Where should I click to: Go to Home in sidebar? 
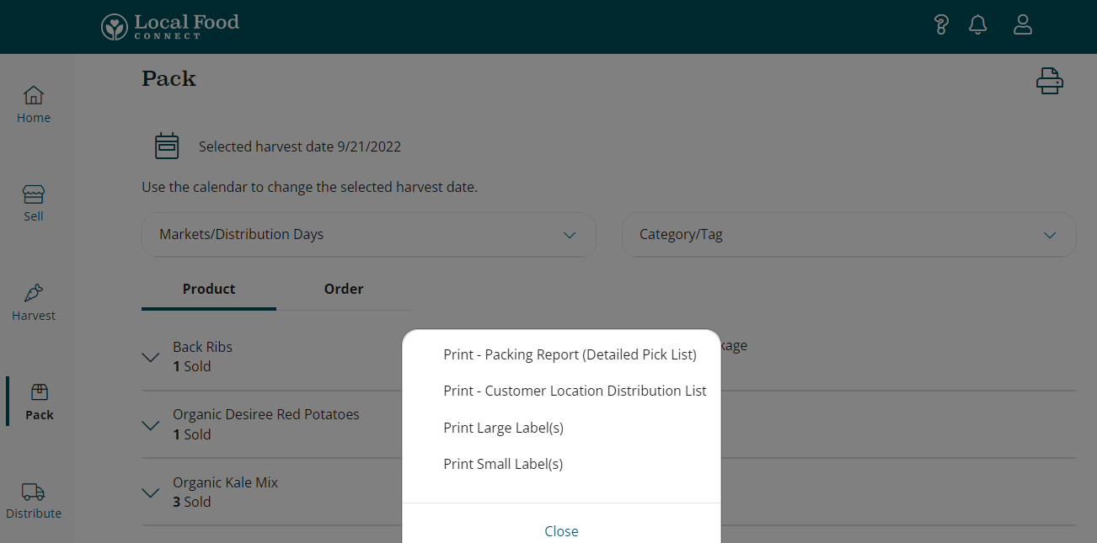tap(34, 104)
